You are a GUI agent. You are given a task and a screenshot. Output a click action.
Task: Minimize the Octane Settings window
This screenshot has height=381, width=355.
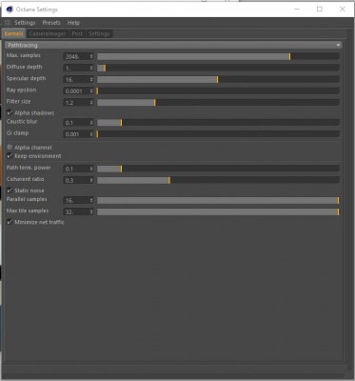tap(297, 10)
